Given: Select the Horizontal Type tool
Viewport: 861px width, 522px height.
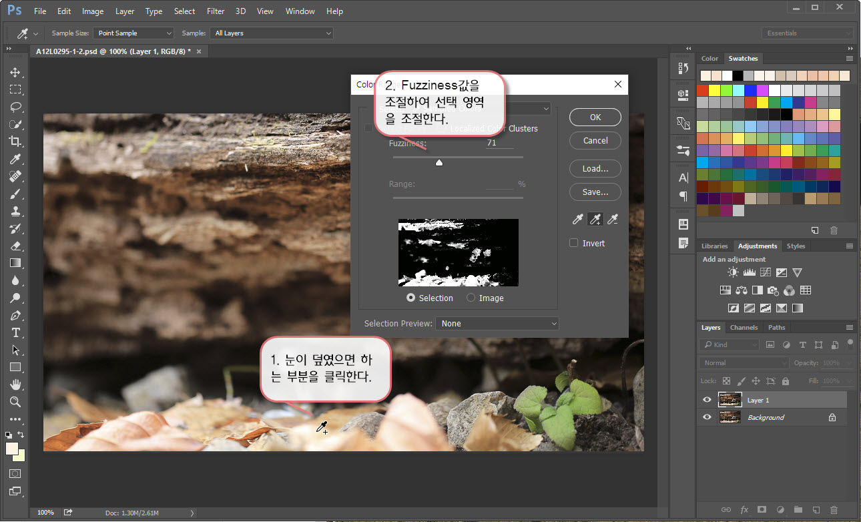Looking at the screenshot, I should 15,332.
